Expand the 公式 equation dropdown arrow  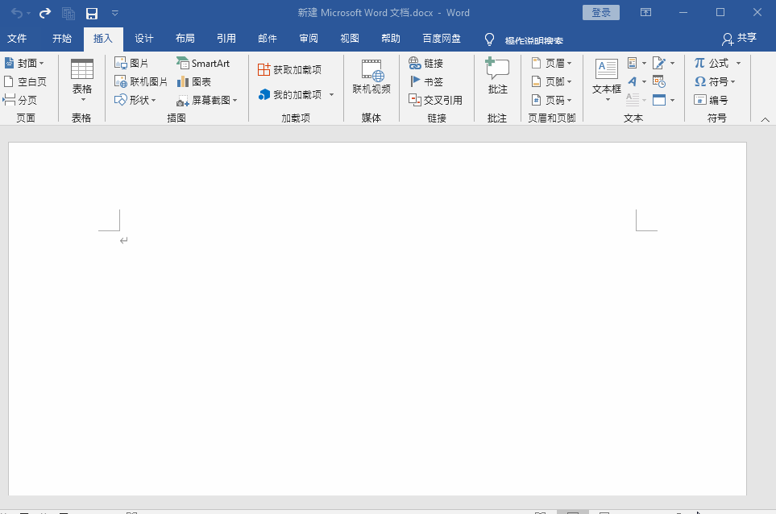(x=738, y=64)
